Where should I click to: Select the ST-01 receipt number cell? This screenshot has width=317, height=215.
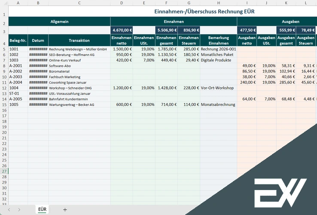[18, 93]
